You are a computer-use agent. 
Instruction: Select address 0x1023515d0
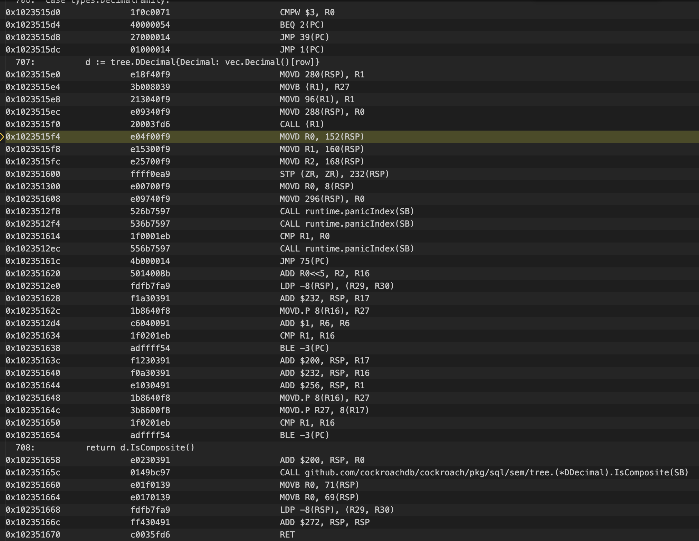pyautogui.click(x=33, y=12)
